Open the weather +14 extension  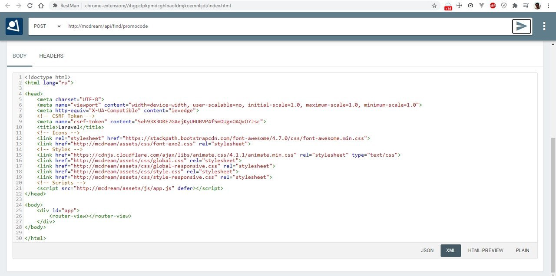[448, 6]
